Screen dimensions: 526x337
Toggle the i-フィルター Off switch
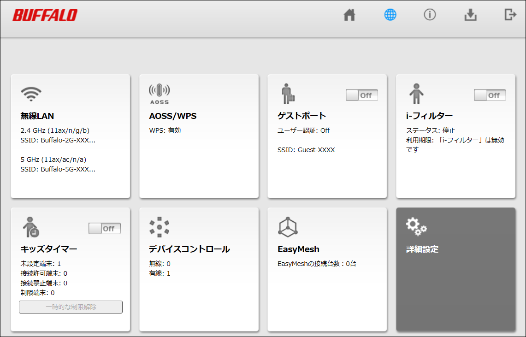[490, 95]
